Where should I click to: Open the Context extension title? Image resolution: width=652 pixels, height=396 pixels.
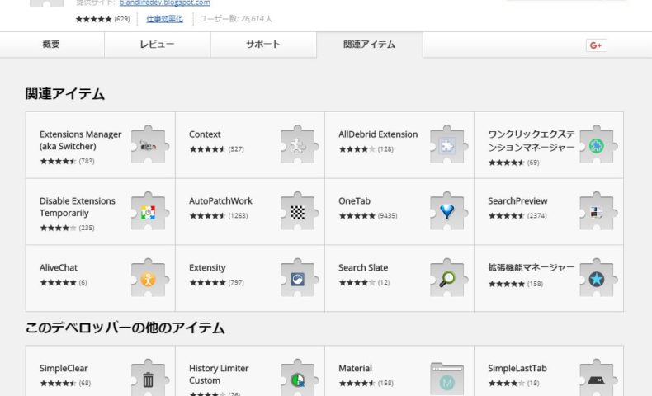pyautogui.click(x=205, y=134)
